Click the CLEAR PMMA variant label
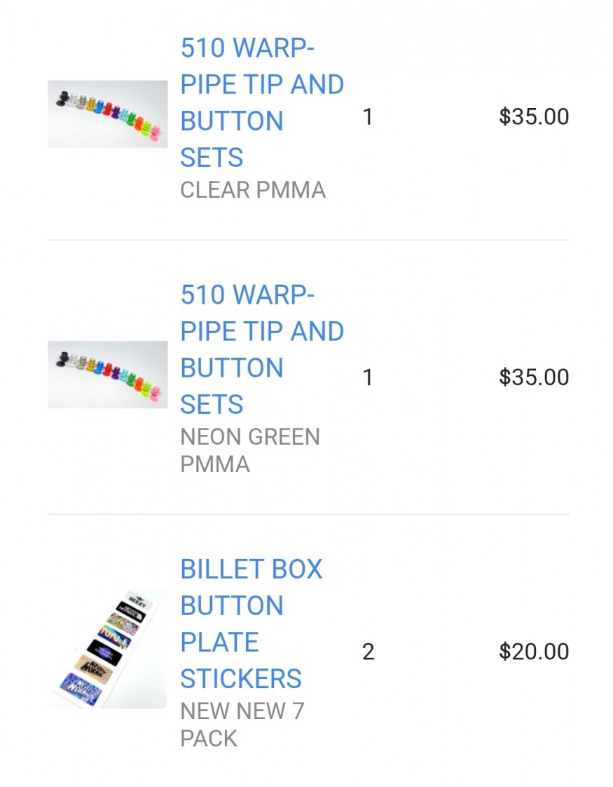The width and height of the screenshot is (613, 787). point(253,189)
